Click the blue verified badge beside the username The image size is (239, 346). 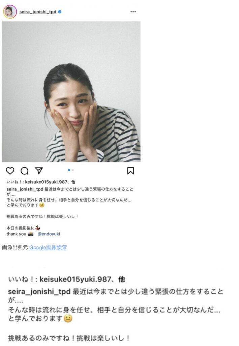point(60,12)
